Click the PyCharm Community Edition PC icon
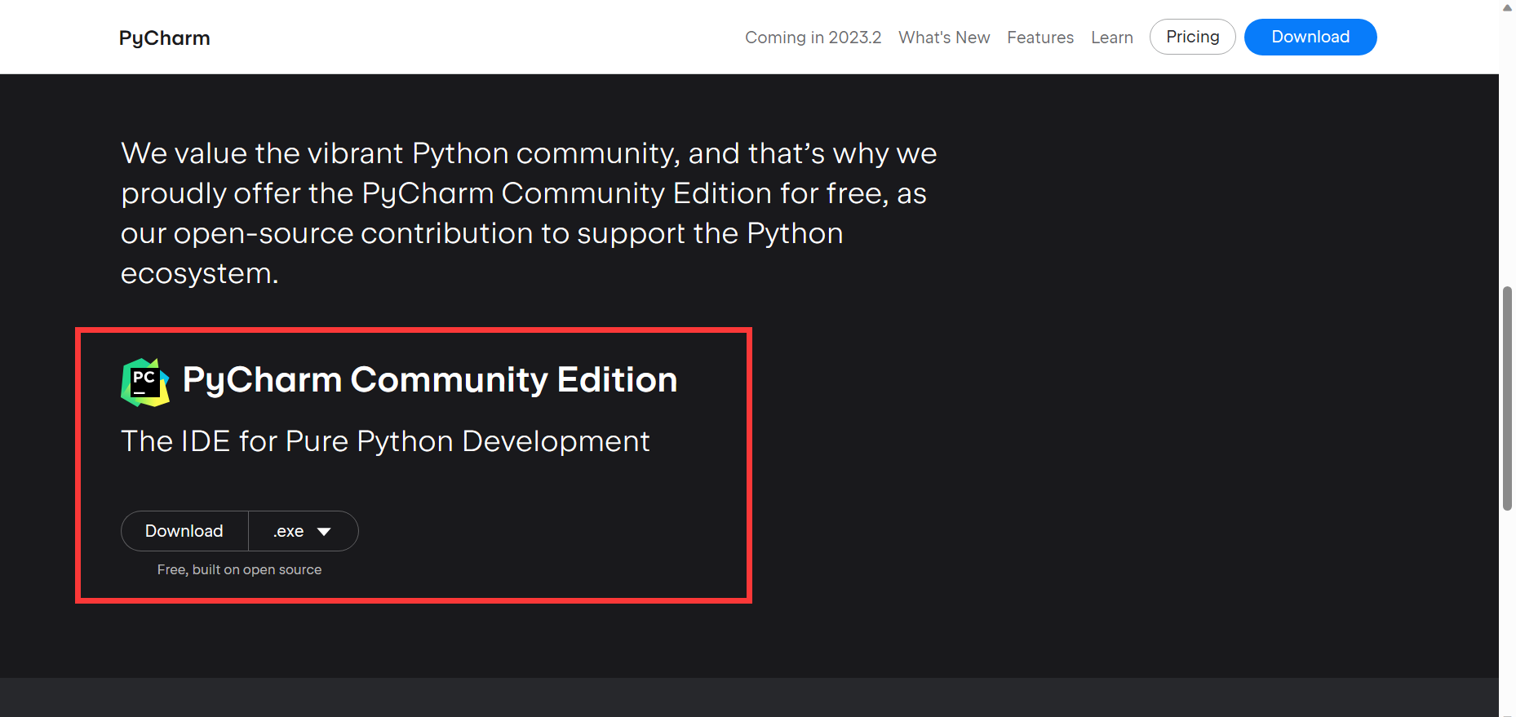 coord(145,382)
